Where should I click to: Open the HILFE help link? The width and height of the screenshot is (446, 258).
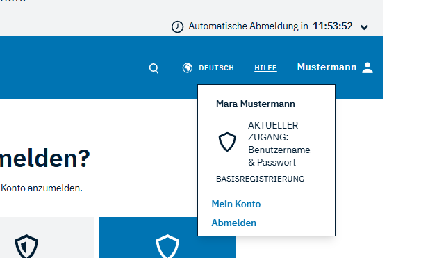click(265, 68)
